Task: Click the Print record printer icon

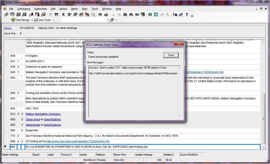Action: pyautogui.click(x=106, y=14)
